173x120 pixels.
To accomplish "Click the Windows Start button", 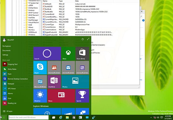I will tap(4, 117).
